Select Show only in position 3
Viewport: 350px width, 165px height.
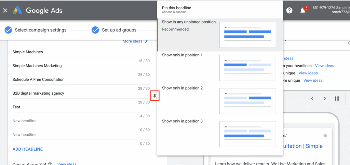point(220,134)
